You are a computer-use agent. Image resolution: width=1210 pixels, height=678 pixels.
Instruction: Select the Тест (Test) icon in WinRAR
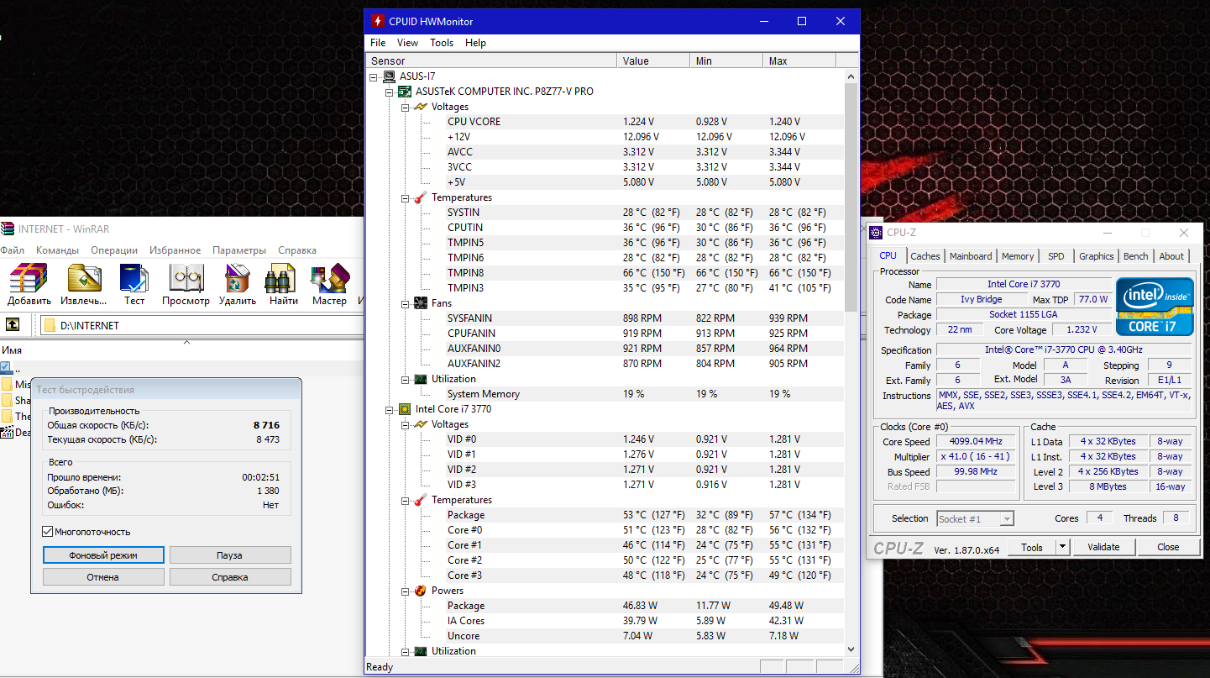(134, 279)
